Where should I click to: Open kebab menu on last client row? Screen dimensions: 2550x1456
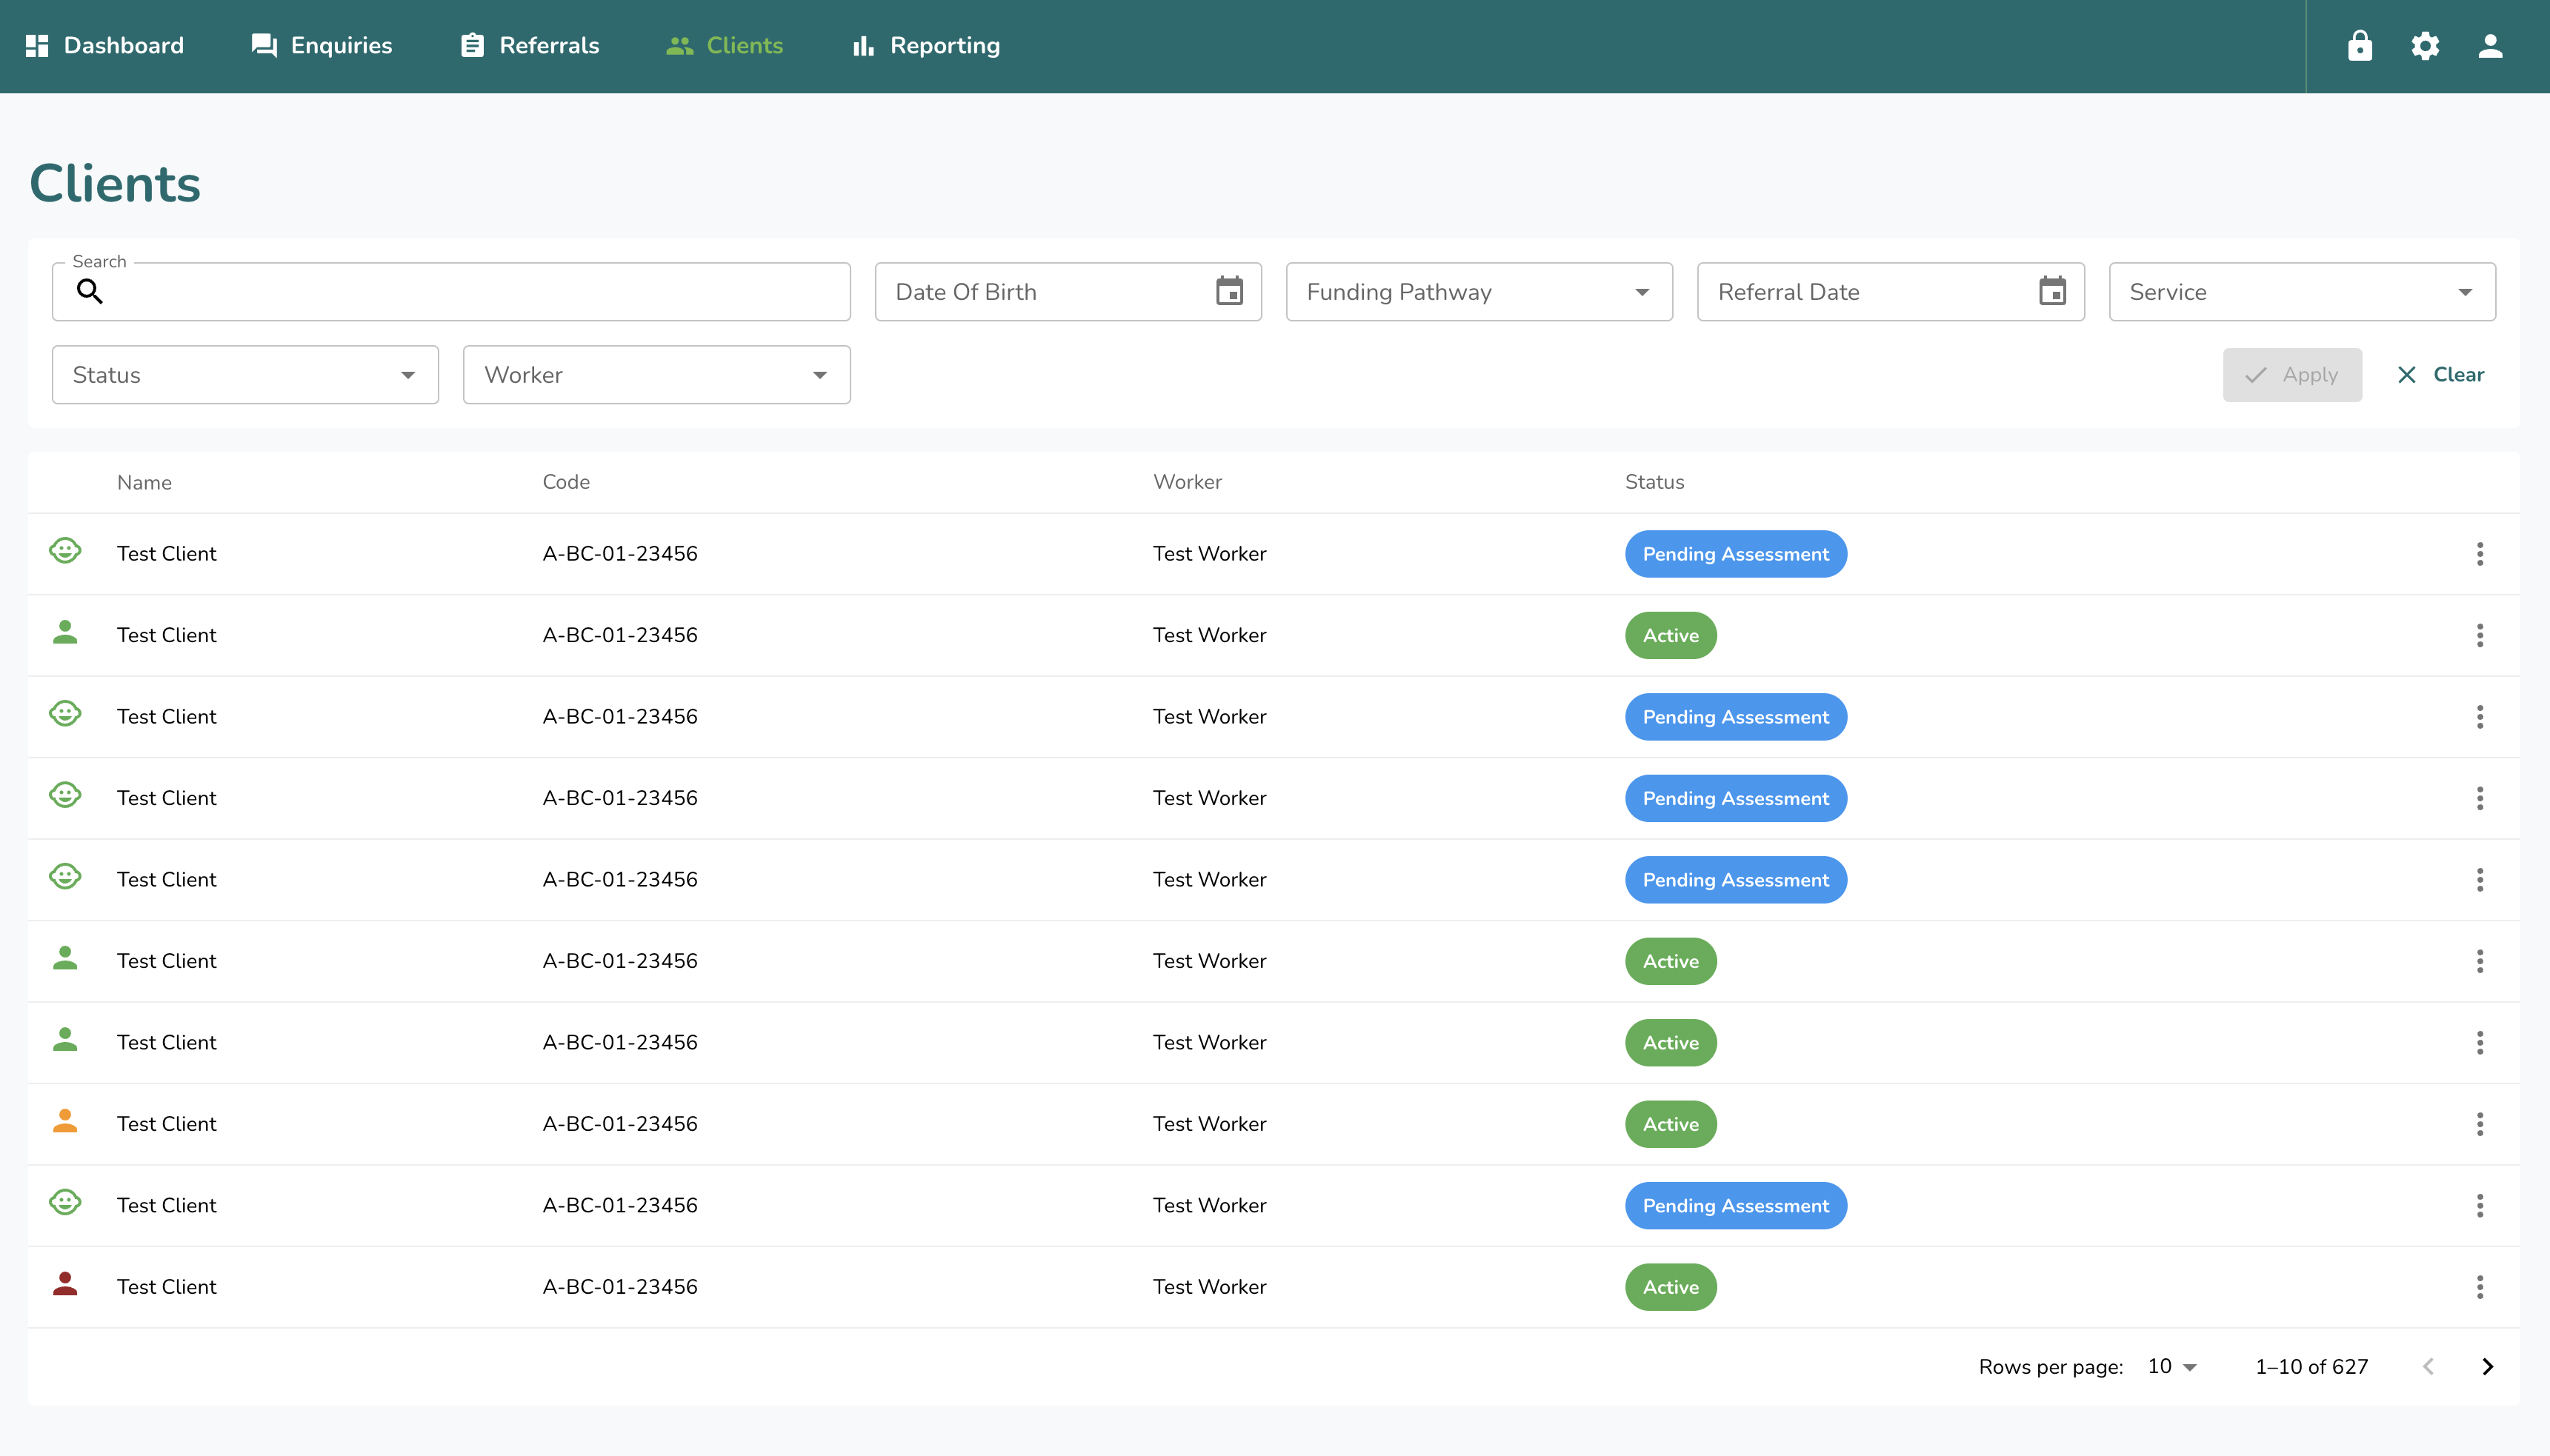(x=2479, y=1287)
